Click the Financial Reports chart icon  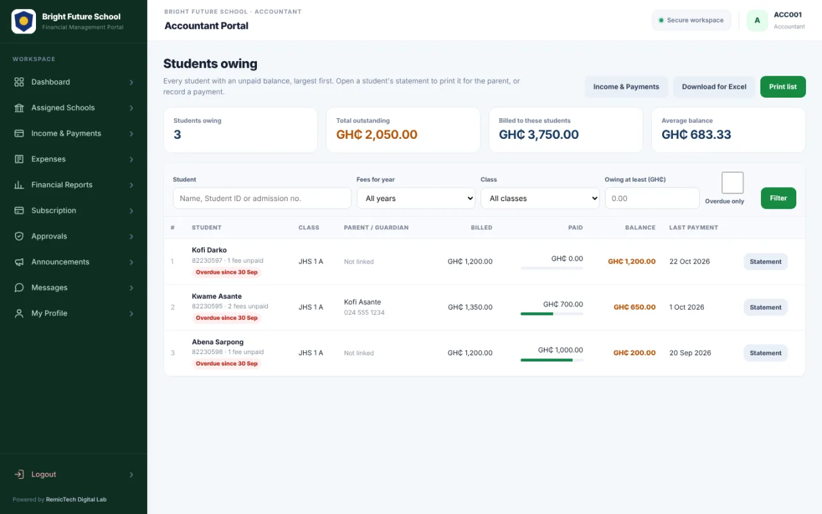pos(19,185)
